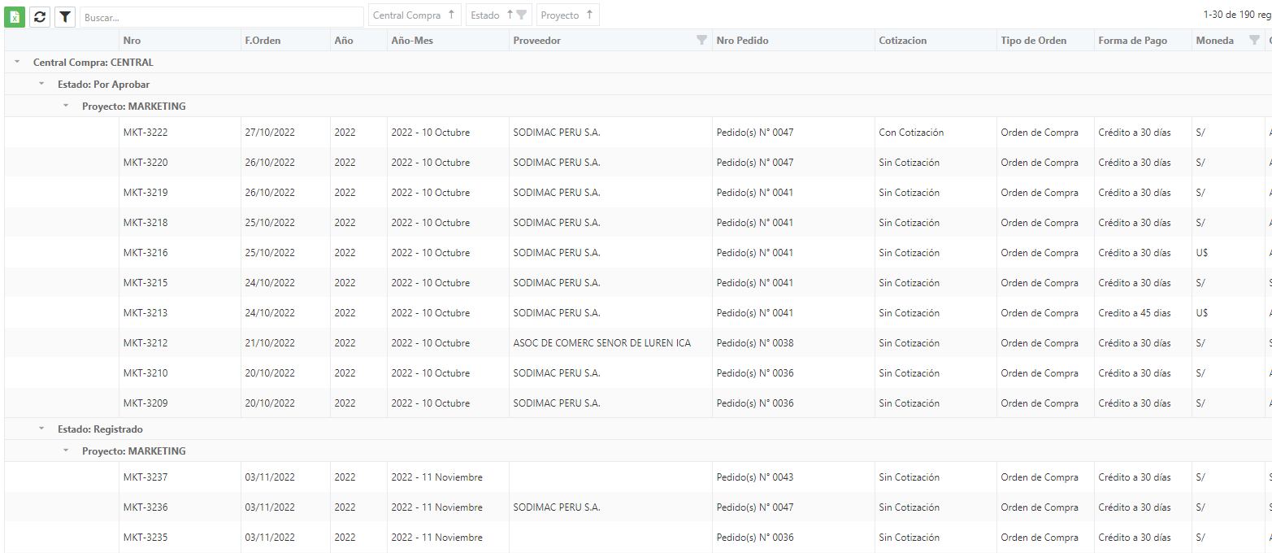Viewport: 1272px width, 553px height.
Task: Collapse Proyecto: MARKETING under Por Aprobar
Action: 66,106
